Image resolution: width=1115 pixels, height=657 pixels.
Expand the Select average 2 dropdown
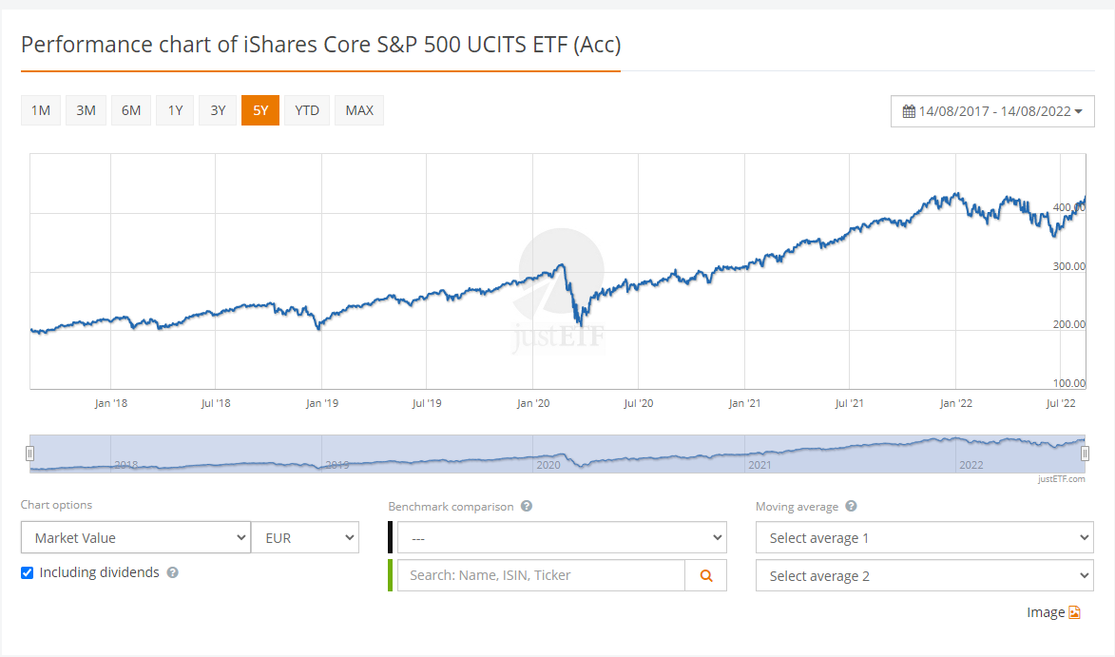(x=925, y=575)
